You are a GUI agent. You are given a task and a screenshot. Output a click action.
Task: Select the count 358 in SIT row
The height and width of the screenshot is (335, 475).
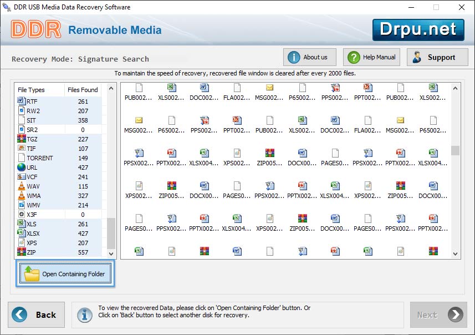click(x=83, y=120)
